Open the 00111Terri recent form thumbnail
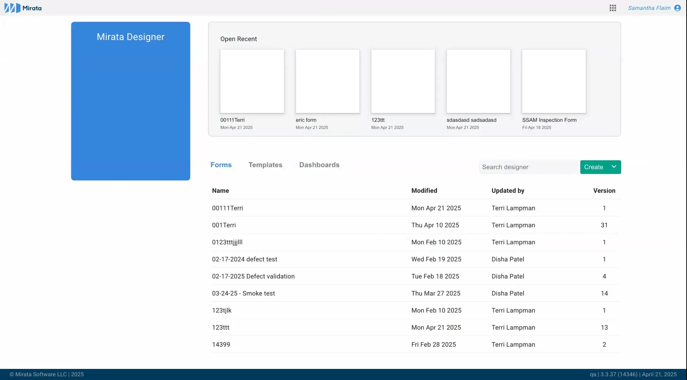Screen dimensions: 687x380 point(252,81)
